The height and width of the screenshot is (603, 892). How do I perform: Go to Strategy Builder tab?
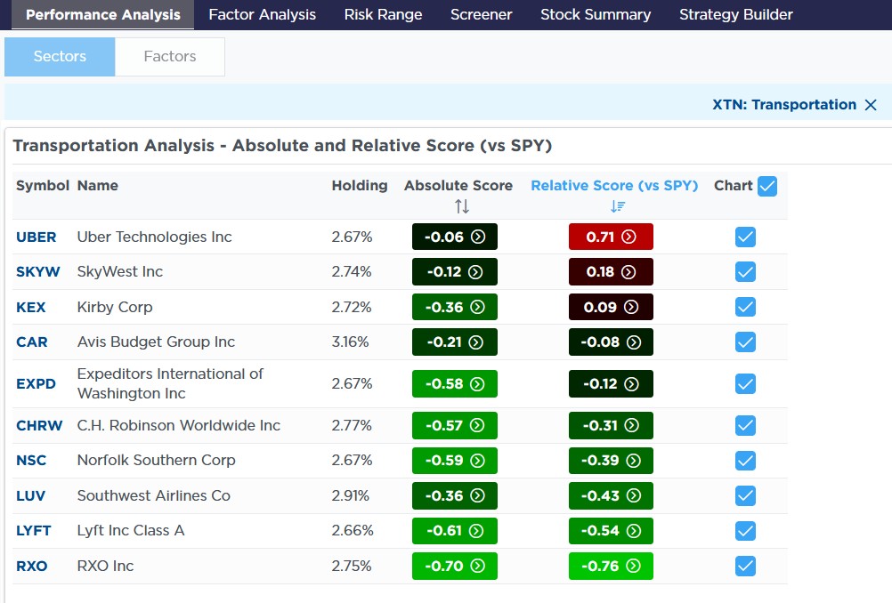point(735,14)
